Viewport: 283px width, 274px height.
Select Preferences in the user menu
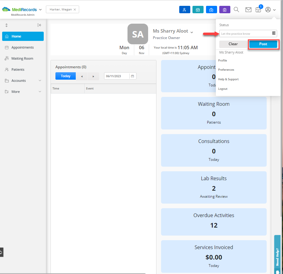(x=226, y=70)
